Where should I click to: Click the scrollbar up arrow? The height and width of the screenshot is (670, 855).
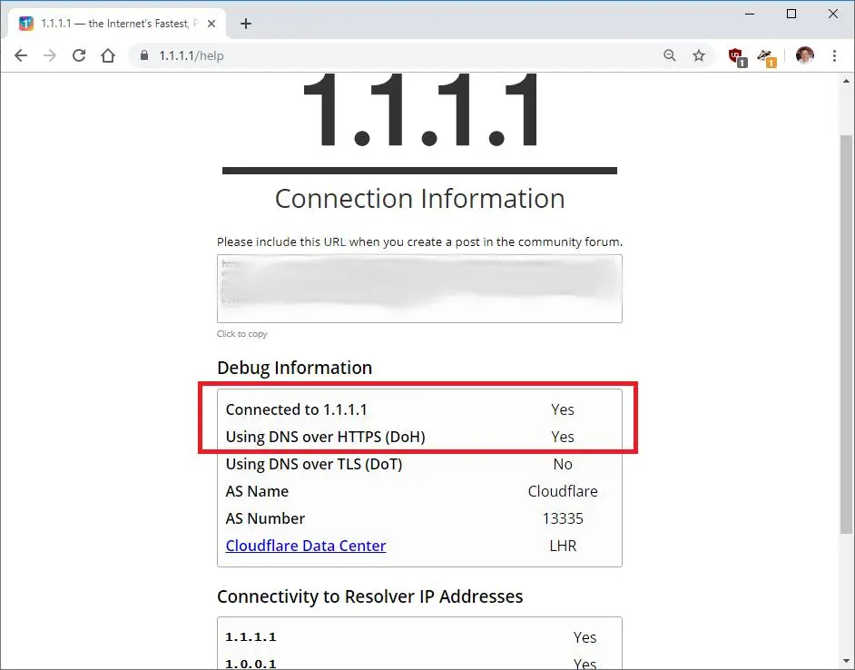(846, 82)
